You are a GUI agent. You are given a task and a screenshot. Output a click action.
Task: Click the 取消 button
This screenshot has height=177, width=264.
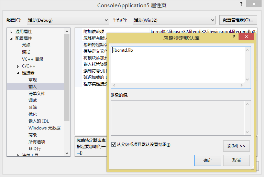[x=236, y=160]
